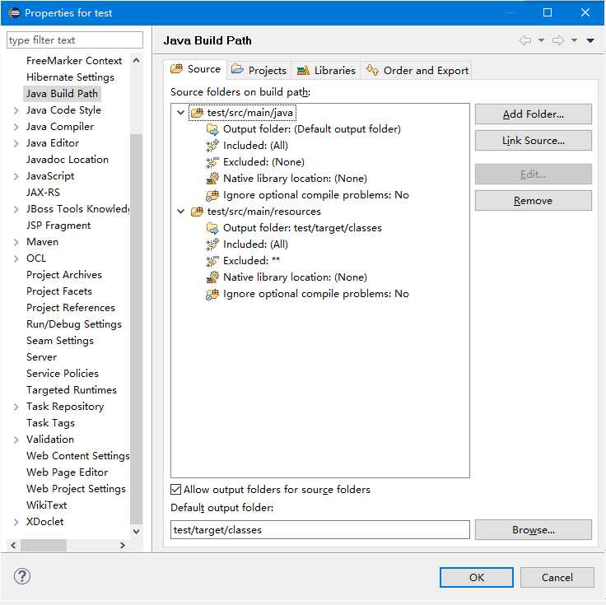Screen dimensions: 606x605
Task: Switch to the Order and Export tab
Action: point(417,71)
